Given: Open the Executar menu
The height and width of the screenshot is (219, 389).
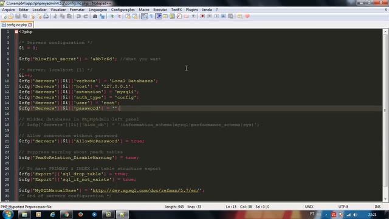Looking at the screenshot, I should point(160,10).
